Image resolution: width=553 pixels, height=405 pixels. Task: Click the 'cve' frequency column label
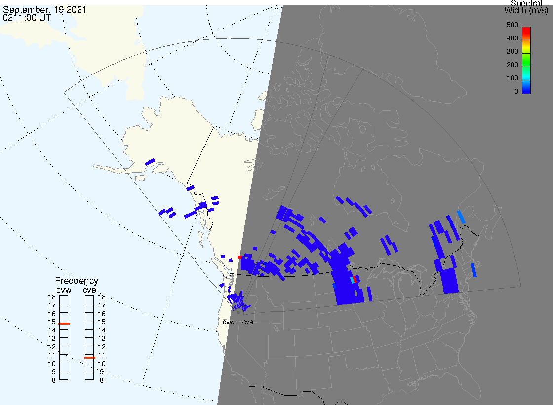pyautogui.click(x=89, y=290)
